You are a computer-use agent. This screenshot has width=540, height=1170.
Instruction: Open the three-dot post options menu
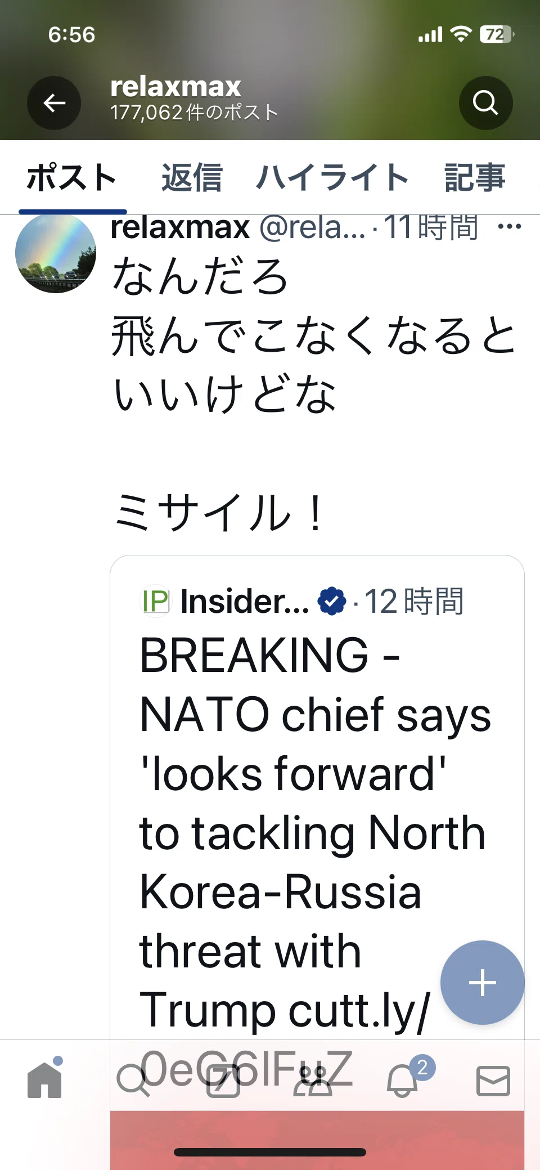click(x=510, y=227)
